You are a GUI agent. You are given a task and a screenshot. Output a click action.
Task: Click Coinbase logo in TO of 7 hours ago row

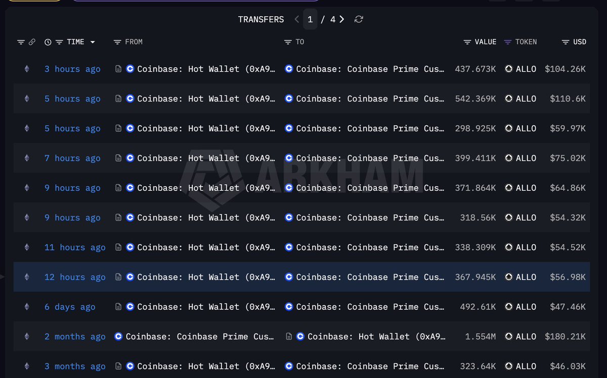[289, 158]
